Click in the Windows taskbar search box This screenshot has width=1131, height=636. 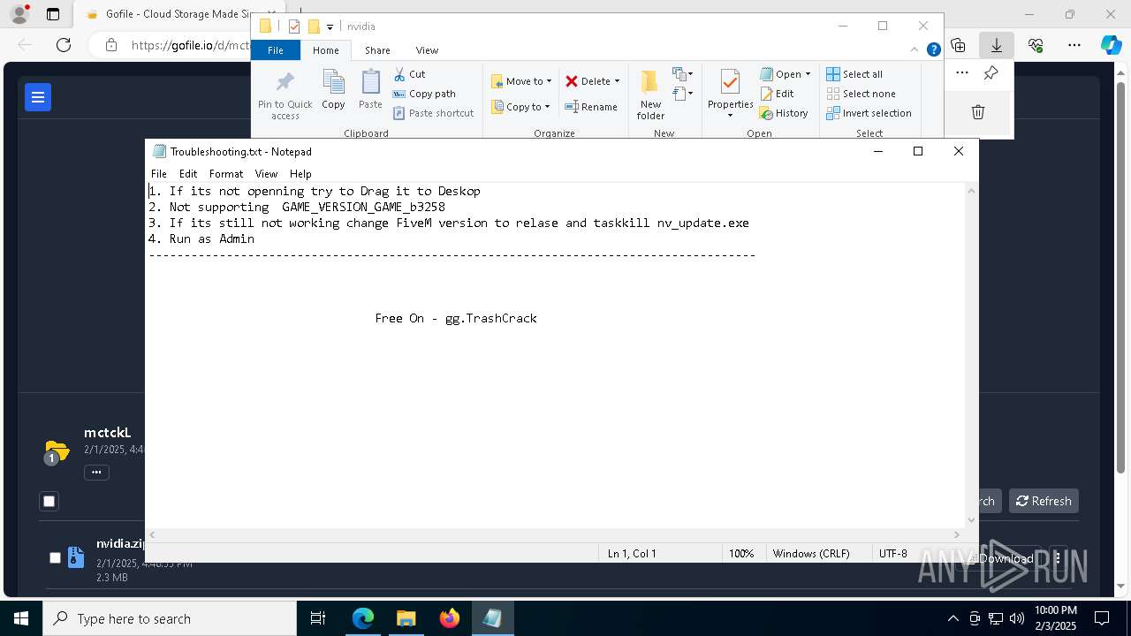tap(170, 618)
